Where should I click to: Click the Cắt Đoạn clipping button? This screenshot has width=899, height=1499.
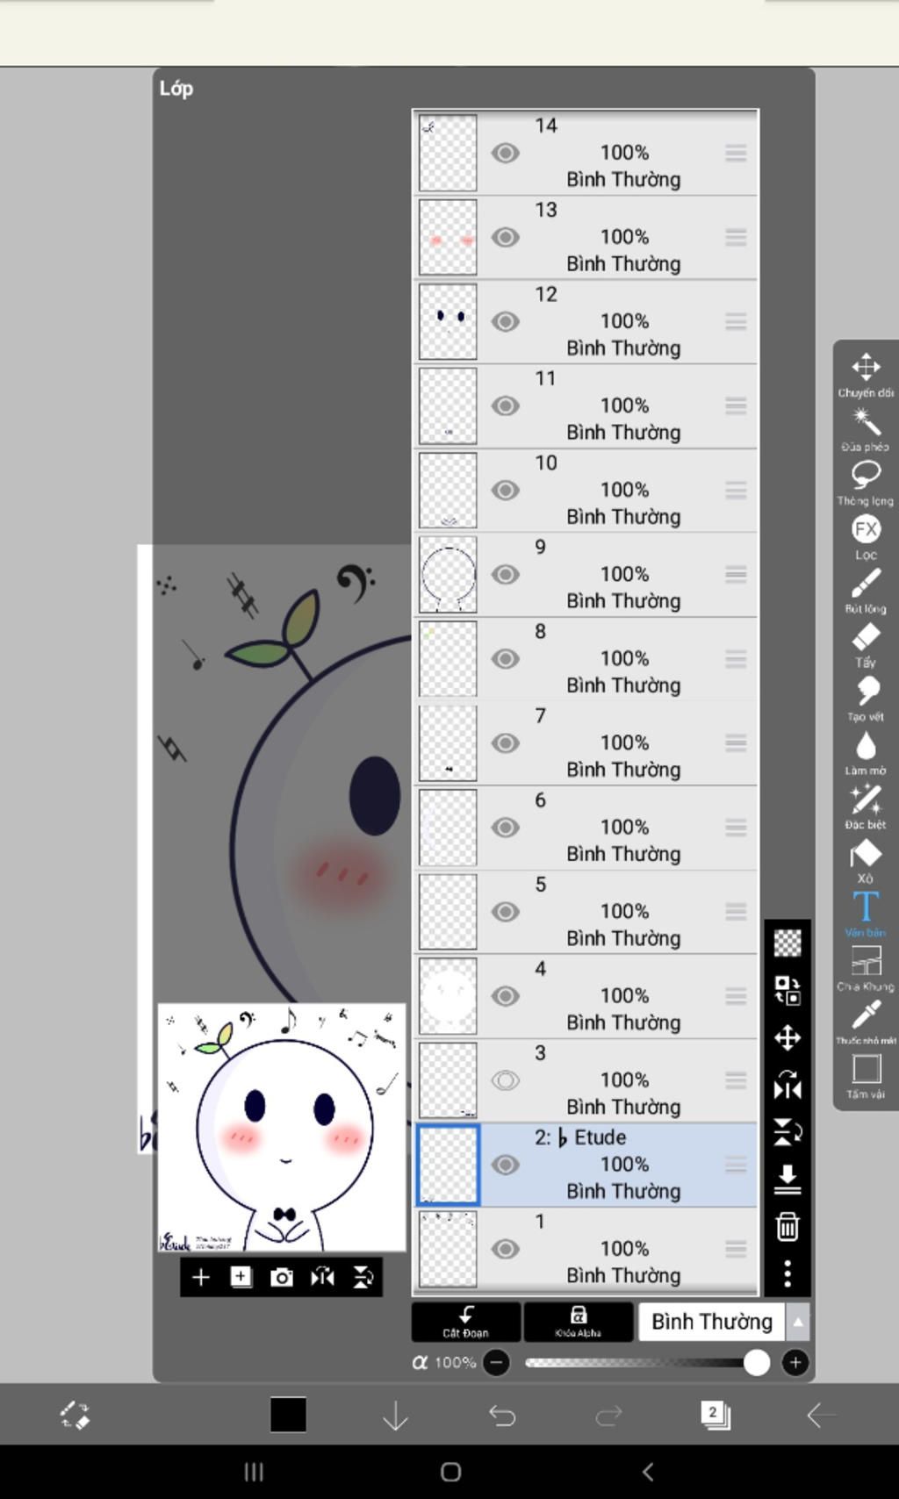465,1322
